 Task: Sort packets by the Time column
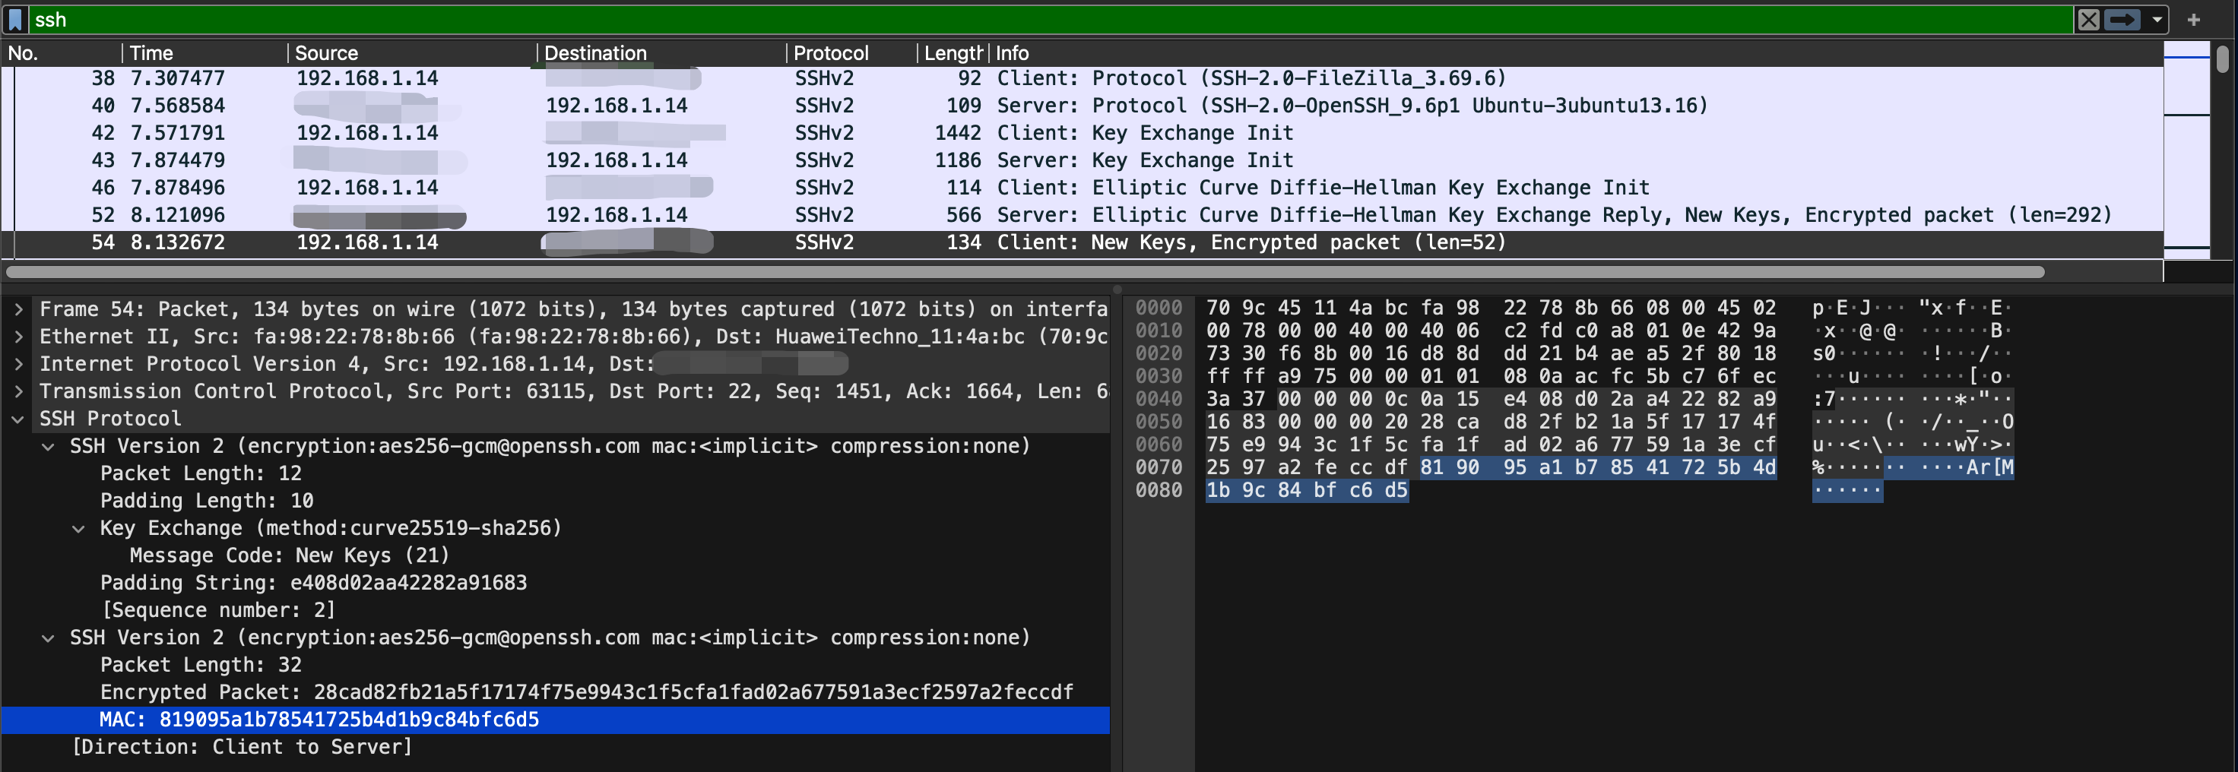(x=205, y=53)
